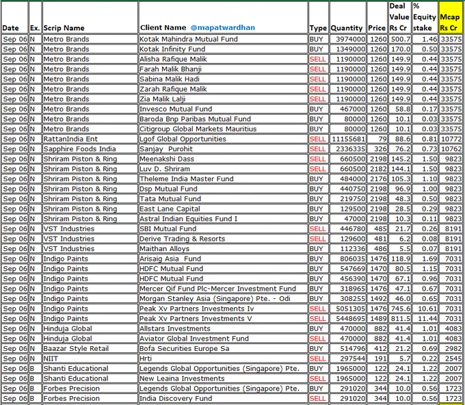
Task: Click quantity '806035' in Arisaig Asia row
Action: 348,259
